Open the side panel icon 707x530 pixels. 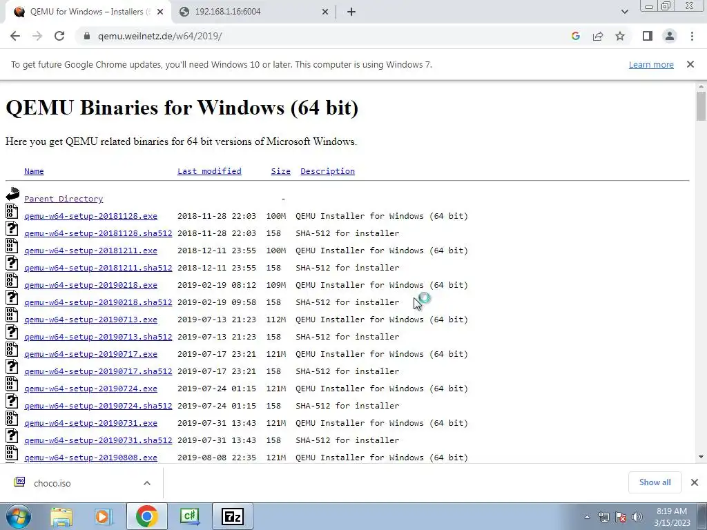click(648, 36)
